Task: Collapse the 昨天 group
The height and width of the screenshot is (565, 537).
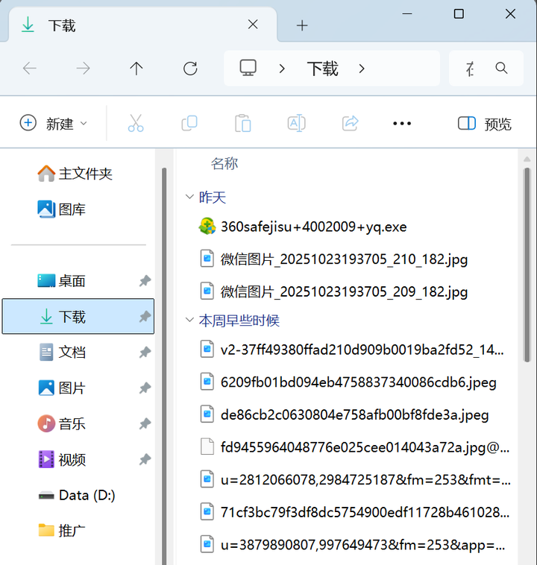Action: [189, 197]
